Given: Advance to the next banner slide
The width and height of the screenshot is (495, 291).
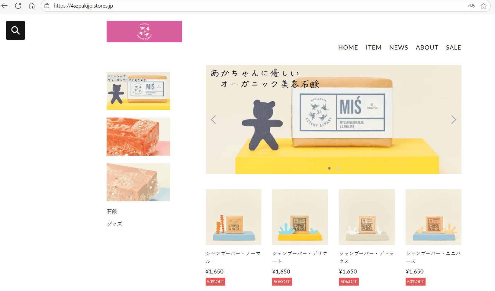Looking at the screenshot, I should pyautogui.click(x=454, y=120).
